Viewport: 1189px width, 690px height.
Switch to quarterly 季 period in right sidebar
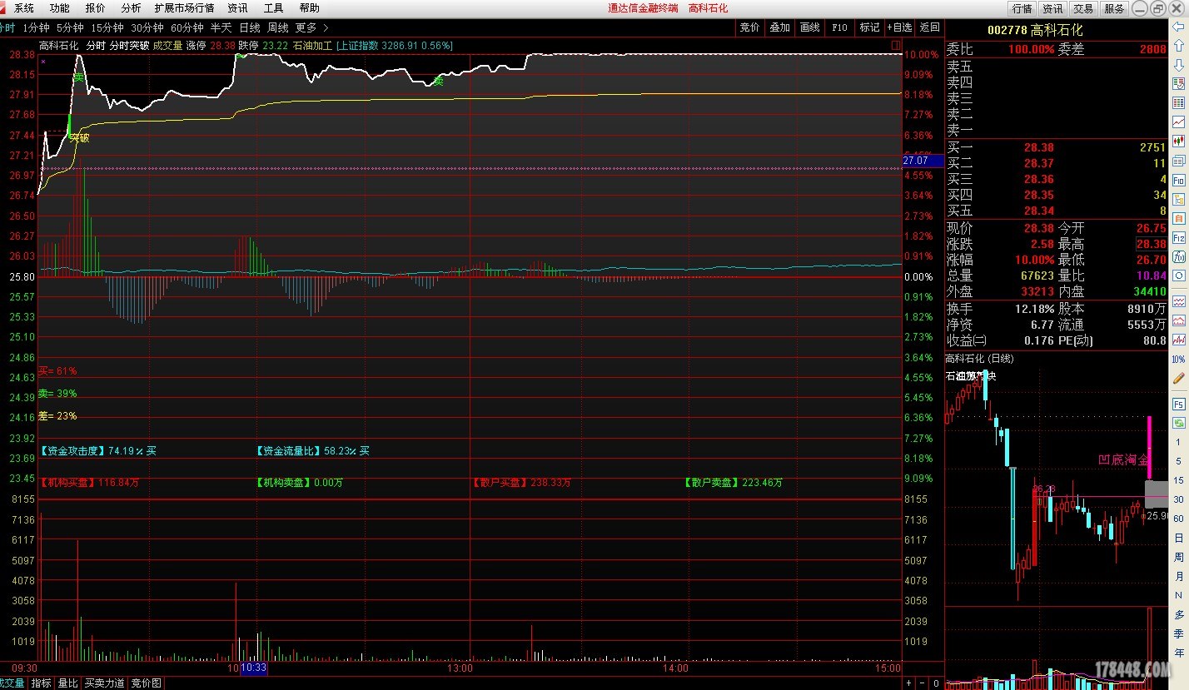tap(1178, 633)
